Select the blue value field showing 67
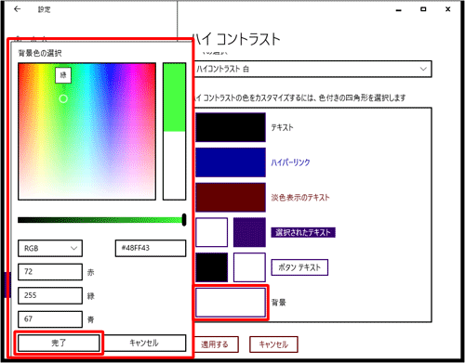This screenshot has width=465, height=363. 50,319
